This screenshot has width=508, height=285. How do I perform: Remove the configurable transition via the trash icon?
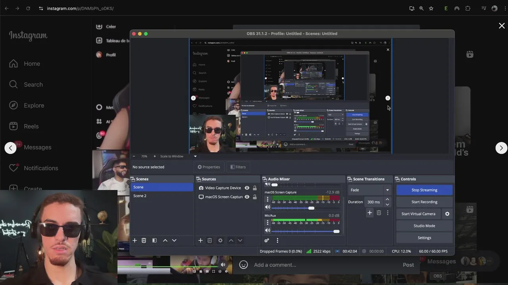tap(379, 213)
